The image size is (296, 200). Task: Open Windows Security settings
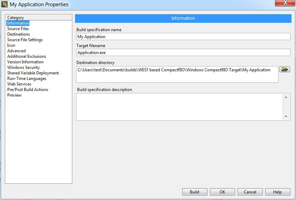(x=24, y=67)
